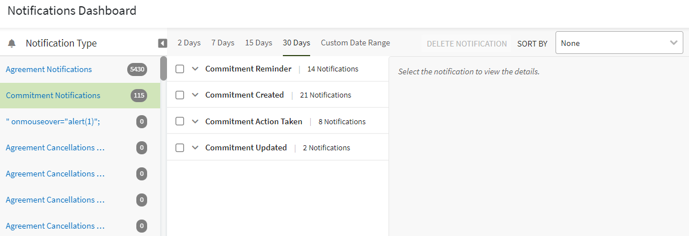
Task: Switch to the 7 Days tab
Action: [223, 43]
